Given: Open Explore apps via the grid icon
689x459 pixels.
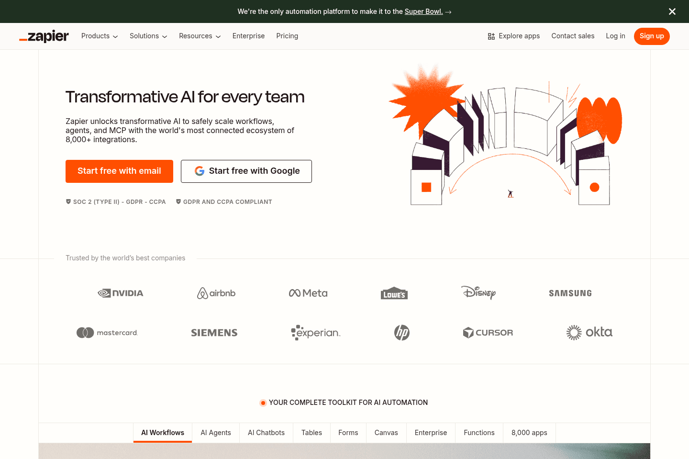Looking at the screenshot, I should point(491,36).
